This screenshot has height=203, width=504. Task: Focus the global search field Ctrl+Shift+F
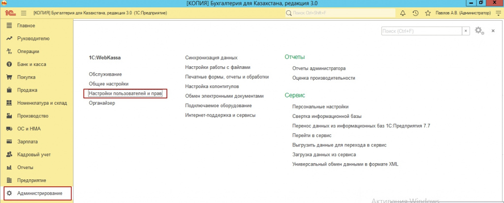[340, 13]
